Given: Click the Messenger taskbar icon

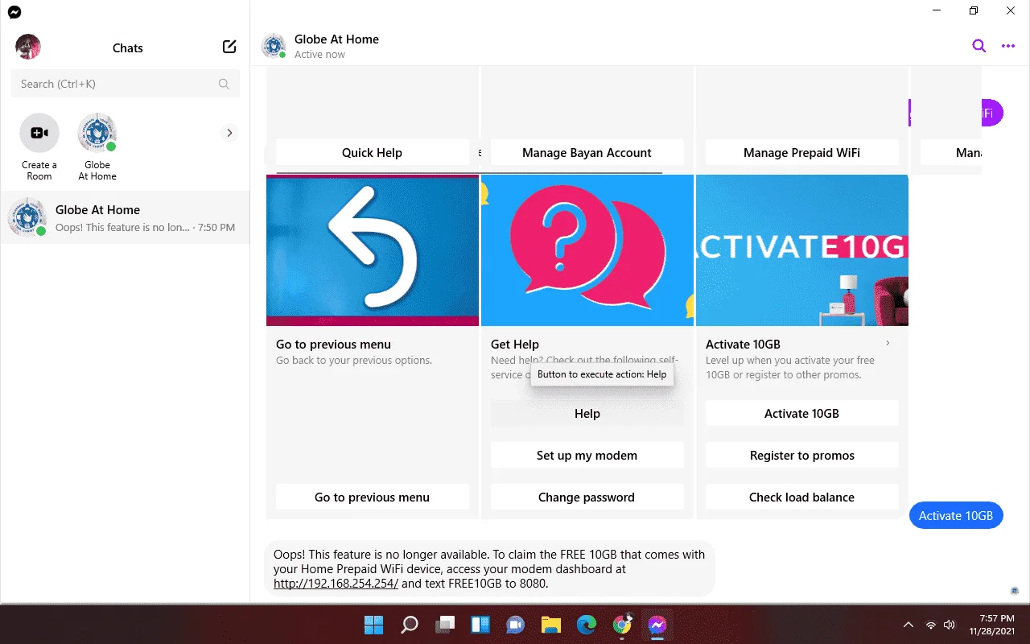Looking at the screenshot, I should click(x=657, y=625).
